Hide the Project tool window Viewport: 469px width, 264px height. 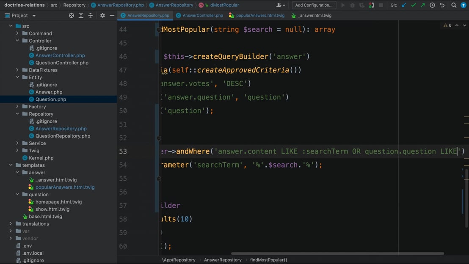tap(112, 15)
